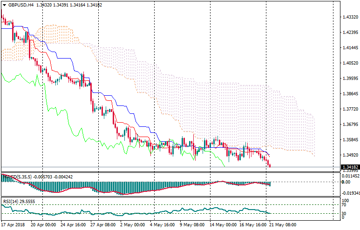Click the RSI 30 level scale label
Viewport: 360px width, 230px height.
[x=345, y=213]
